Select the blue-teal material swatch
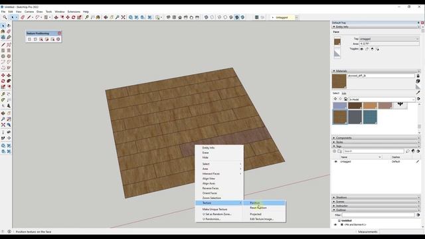This screenshot has height=239, width=425. point(370,117)
